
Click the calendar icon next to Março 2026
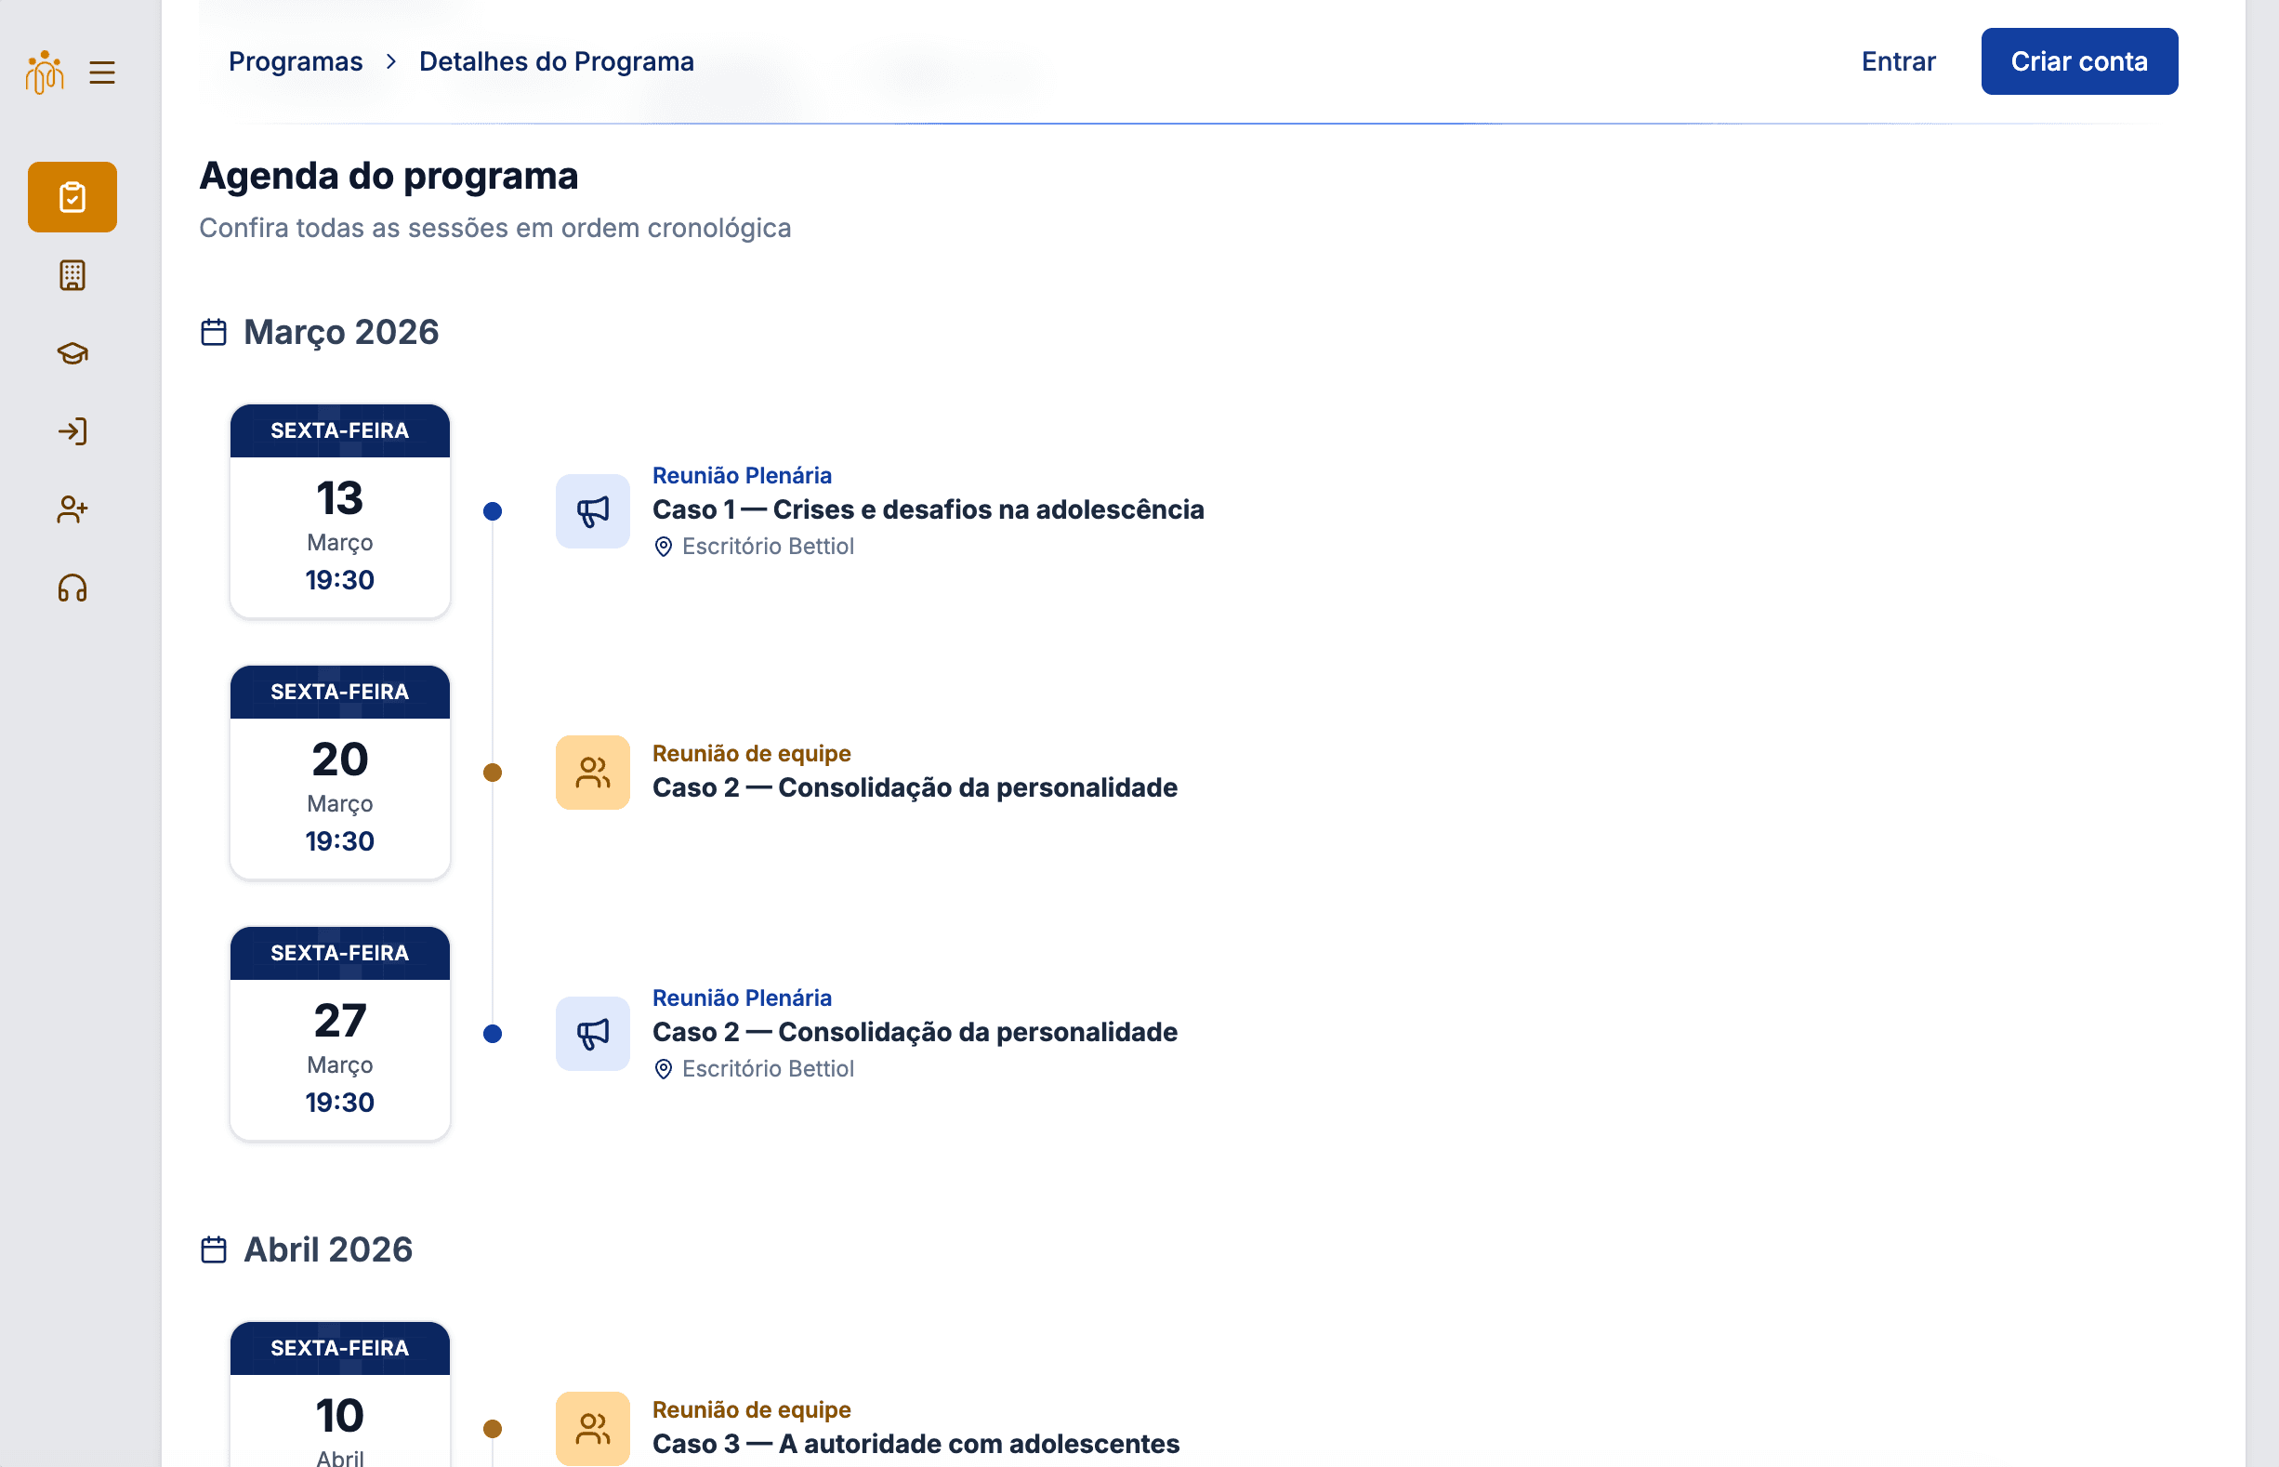click(x=214, y=331)
